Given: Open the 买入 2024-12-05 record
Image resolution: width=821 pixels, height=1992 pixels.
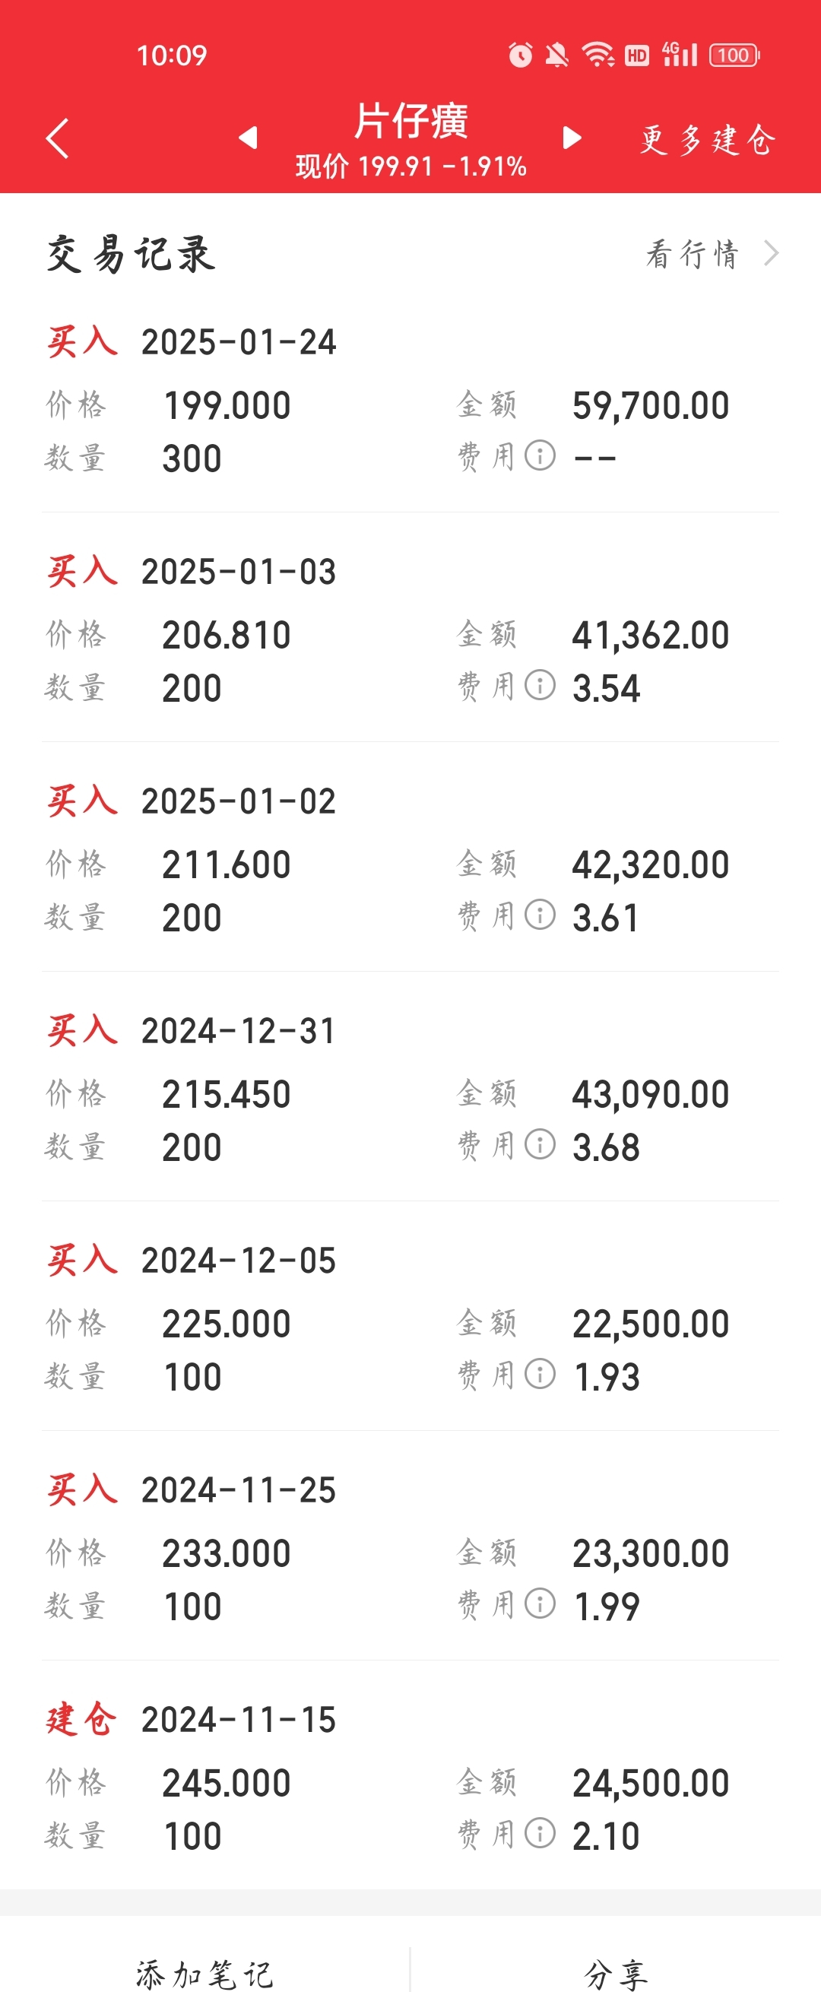Looking at the screenshot, I should (x=410, y=1318).
